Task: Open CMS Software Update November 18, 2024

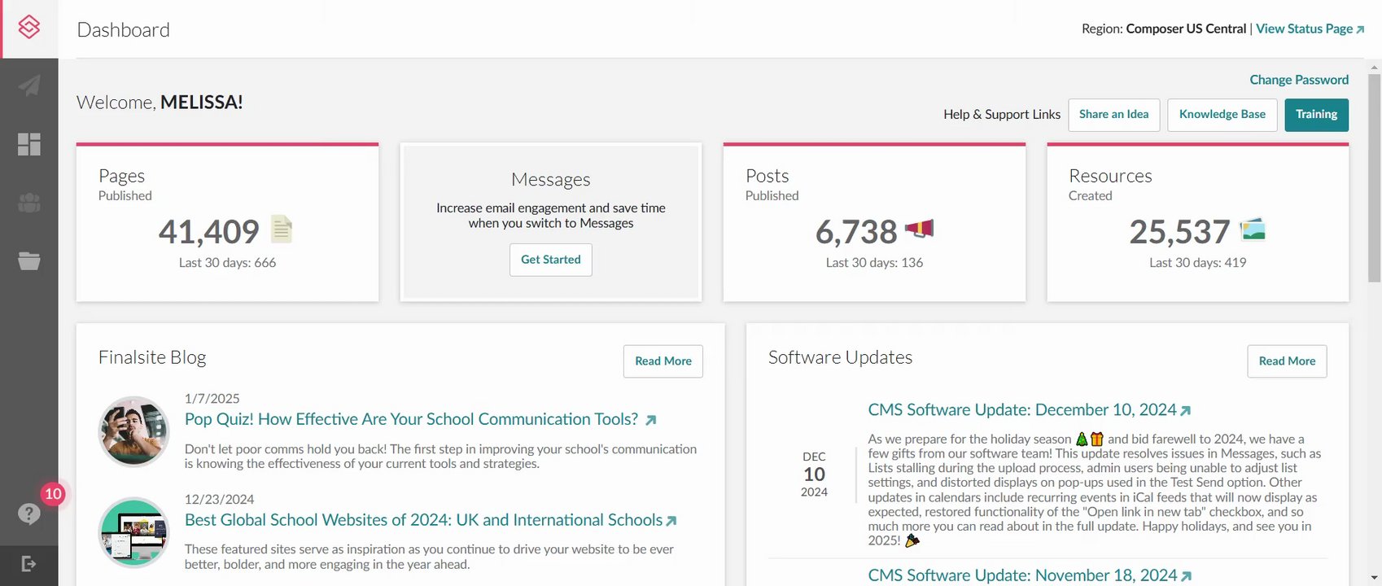Action: (1022, 575)
